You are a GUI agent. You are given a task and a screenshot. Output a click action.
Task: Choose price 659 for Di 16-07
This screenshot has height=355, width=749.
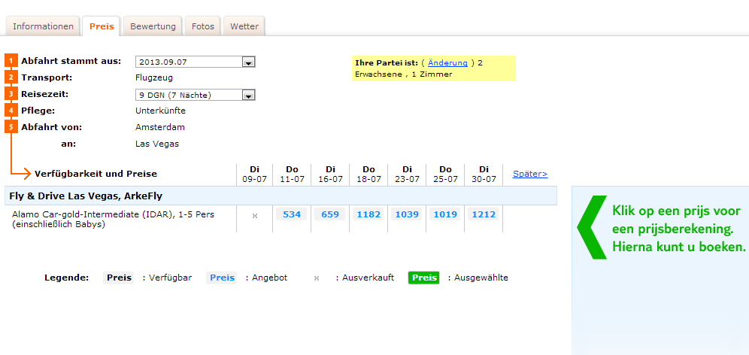pos(330,215)
